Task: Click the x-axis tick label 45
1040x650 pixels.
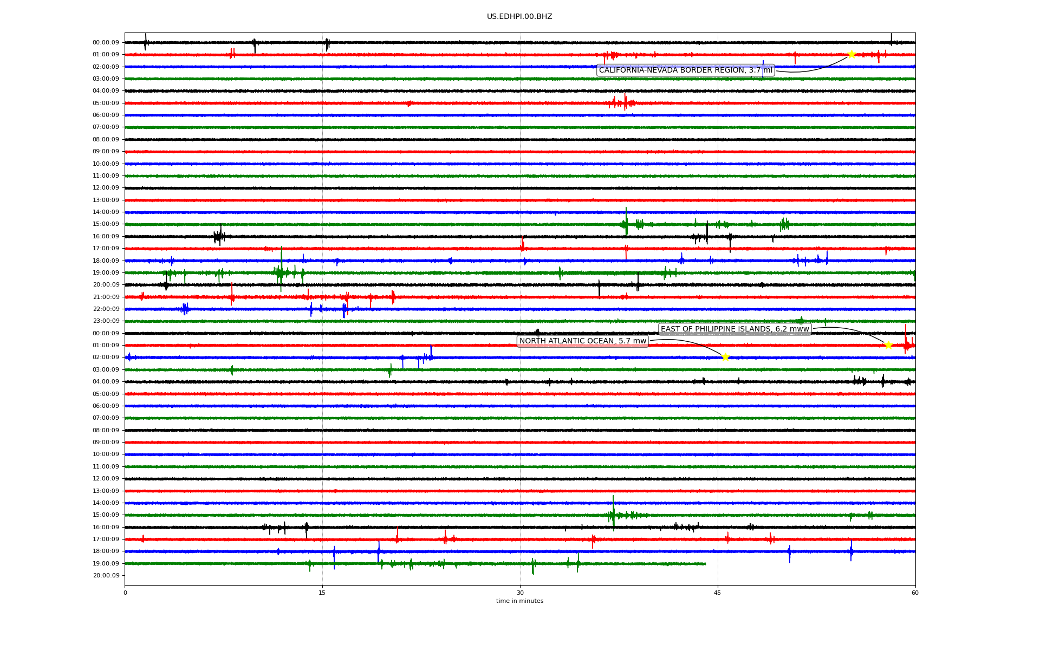Action: (718, 593)
